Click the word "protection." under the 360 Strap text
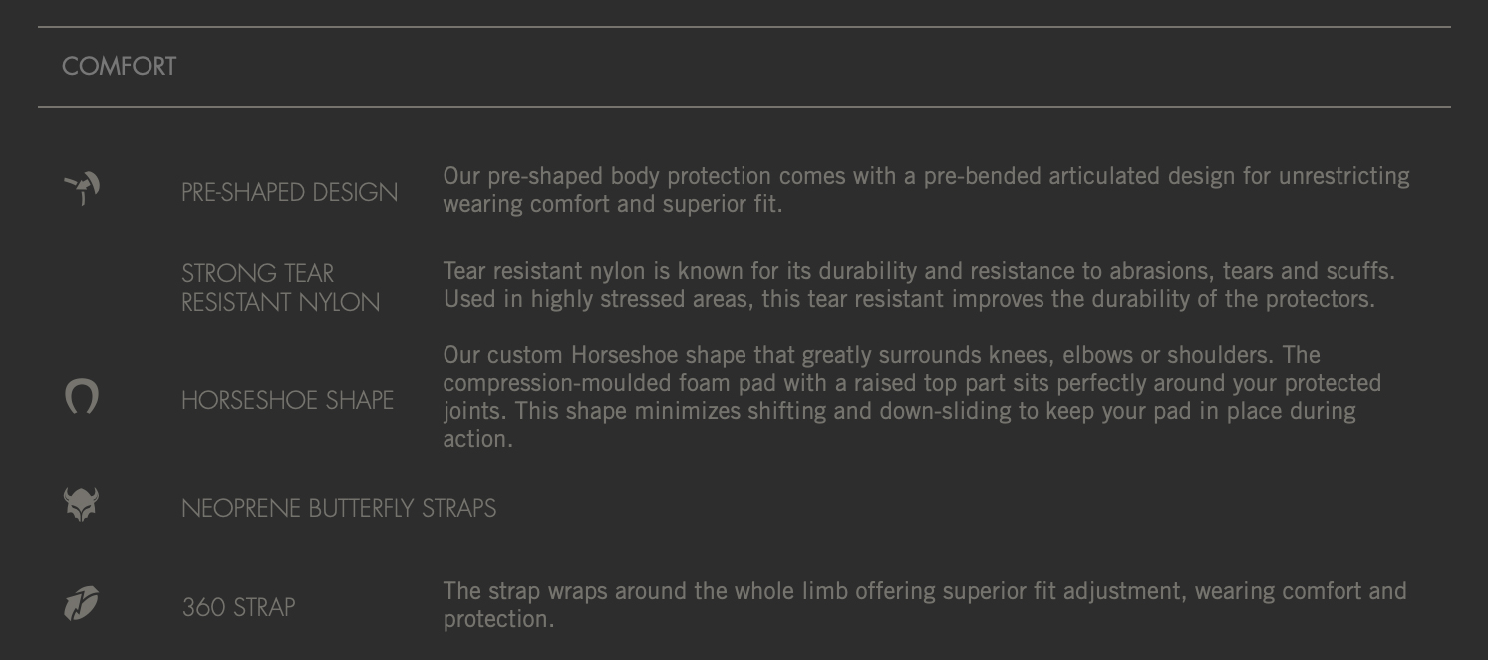 click(498, 619)
